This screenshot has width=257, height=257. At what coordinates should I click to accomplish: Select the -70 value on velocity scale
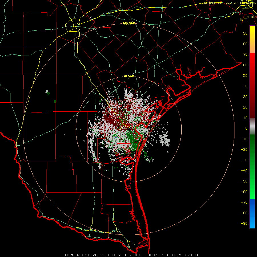244,202
